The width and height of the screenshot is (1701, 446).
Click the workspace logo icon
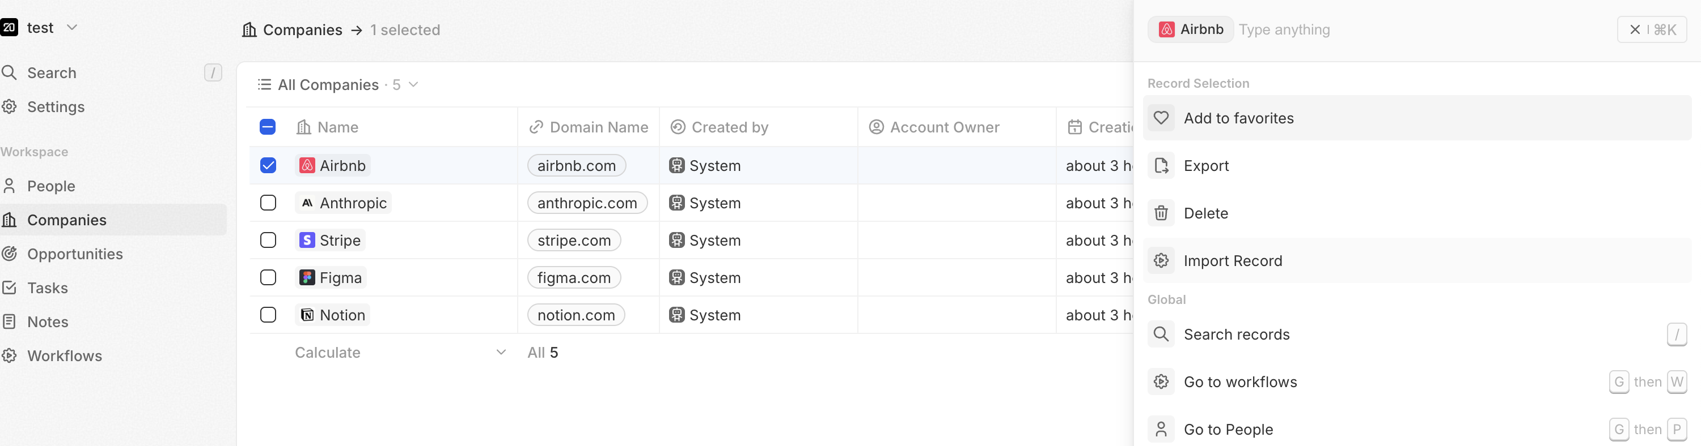[9, 28]
